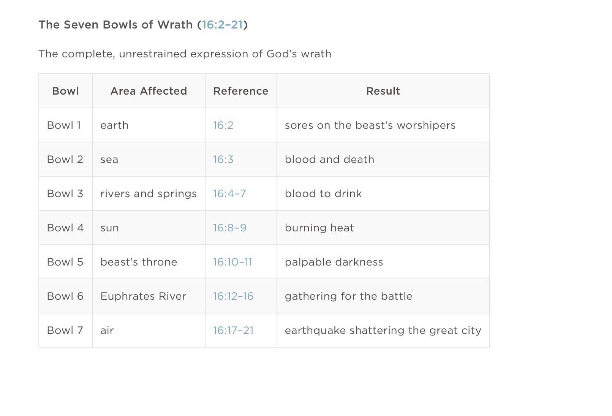Select the Result column header
This screenshot has height=416, width=612.
point(383,91)
